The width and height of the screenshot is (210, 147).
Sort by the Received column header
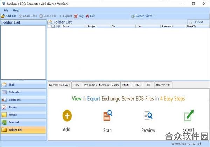tap(173, 26)
